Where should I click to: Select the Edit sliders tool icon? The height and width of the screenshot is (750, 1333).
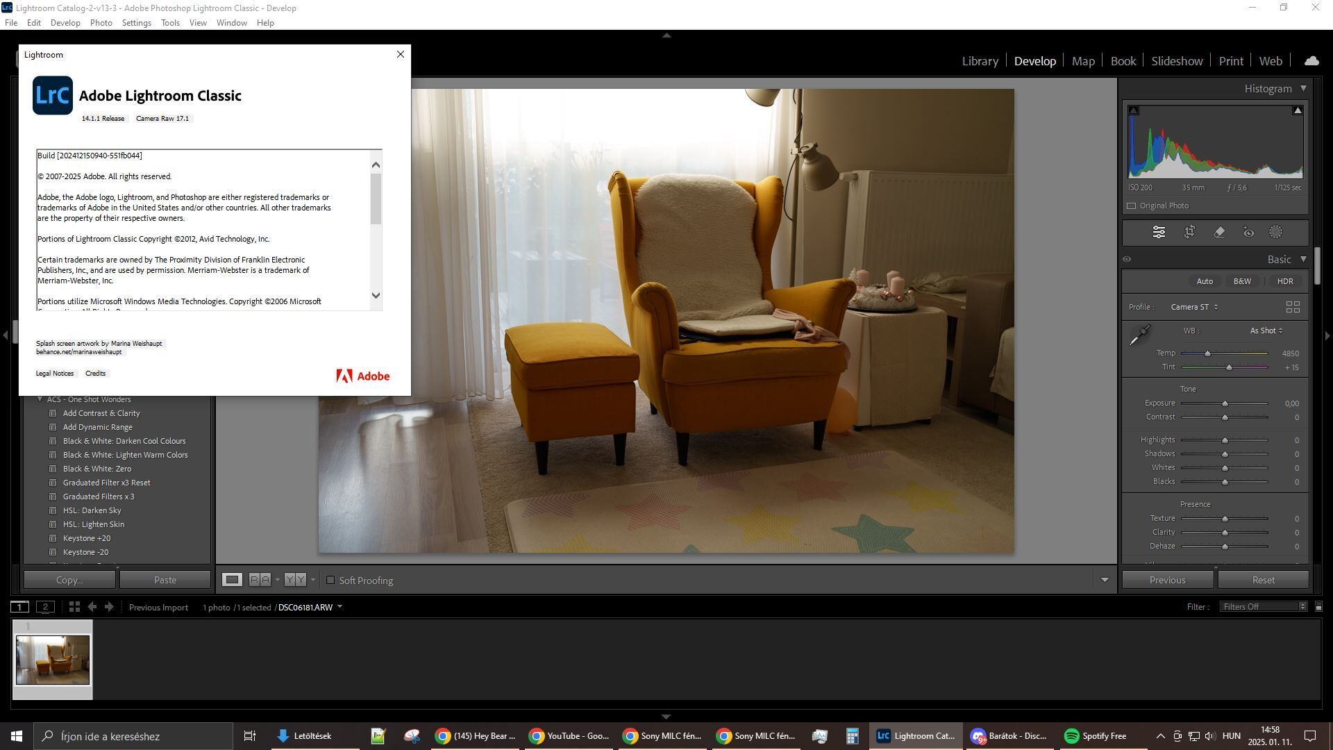pyautogui.click(x=1159, y=233)
